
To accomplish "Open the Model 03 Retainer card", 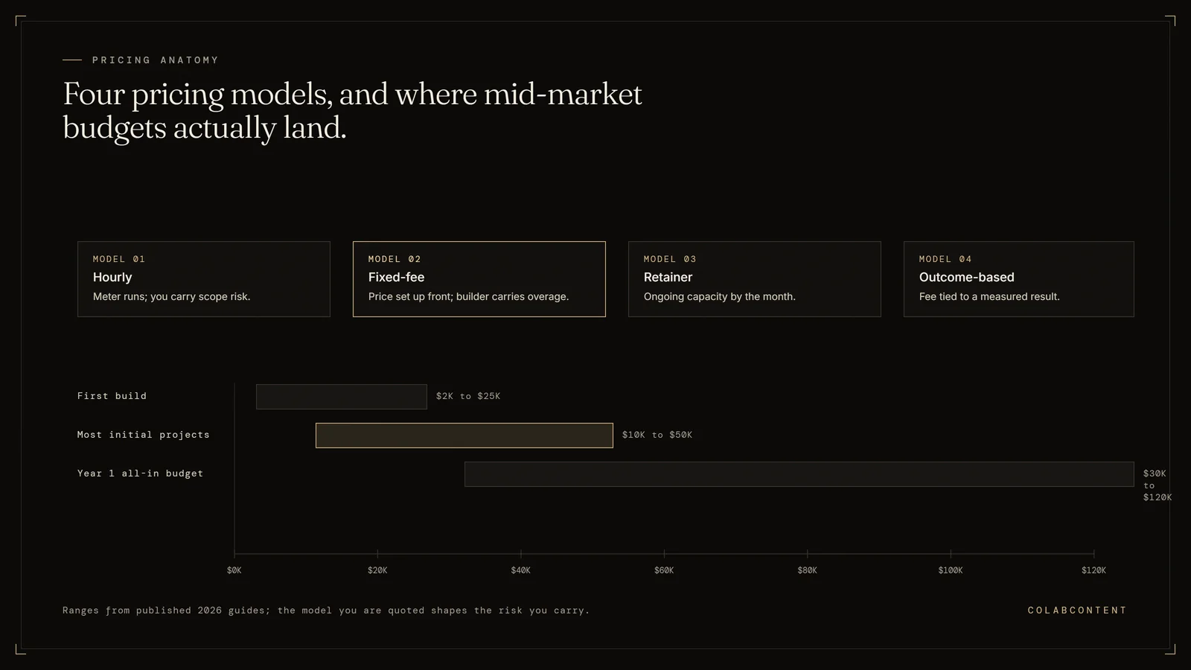I will [755, 279].
